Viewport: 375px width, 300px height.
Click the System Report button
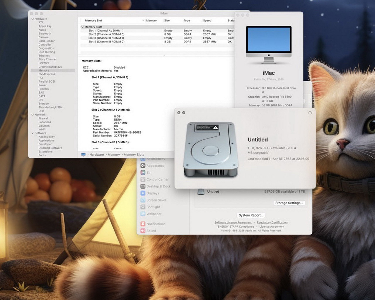[251, 215]
